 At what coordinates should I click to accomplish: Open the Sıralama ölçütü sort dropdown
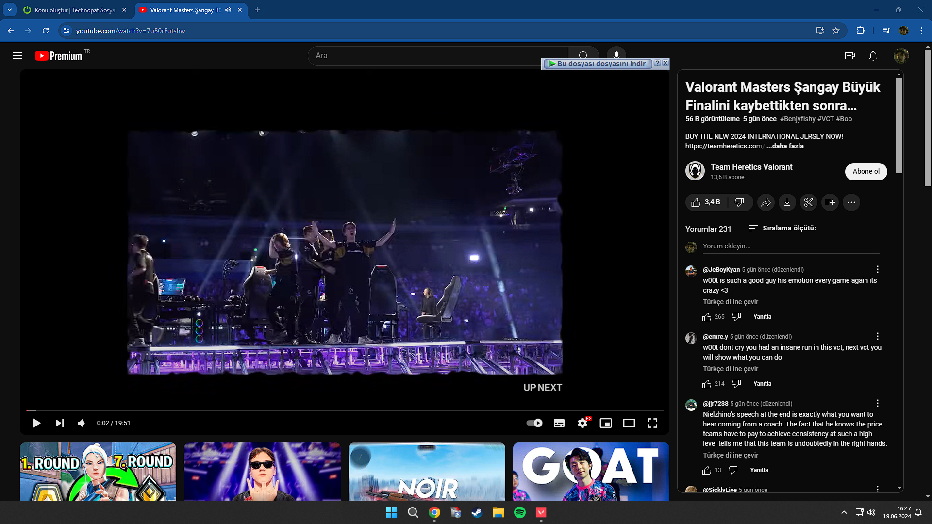click(x=782, y=228)
